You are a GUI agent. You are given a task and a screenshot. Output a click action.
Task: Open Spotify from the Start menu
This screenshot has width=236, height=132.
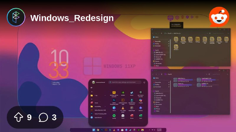pos(114,116)
